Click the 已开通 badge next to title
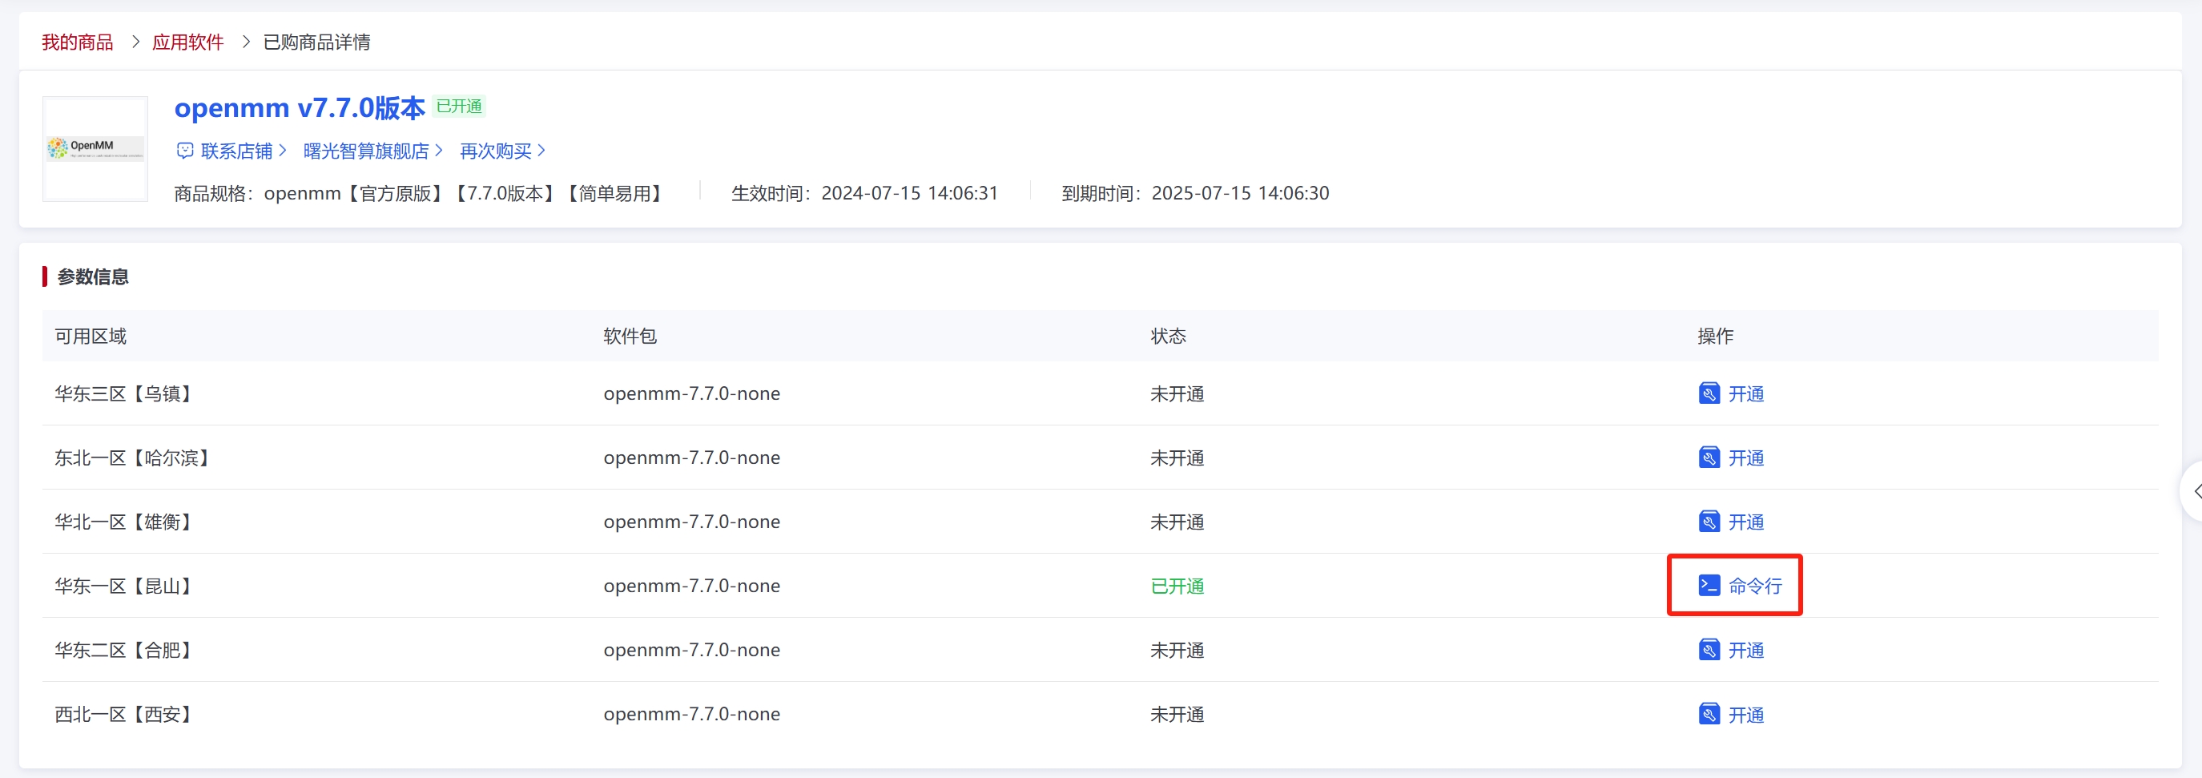Image resolution: width=2202 pixels, height=778 pixels. 459,106
